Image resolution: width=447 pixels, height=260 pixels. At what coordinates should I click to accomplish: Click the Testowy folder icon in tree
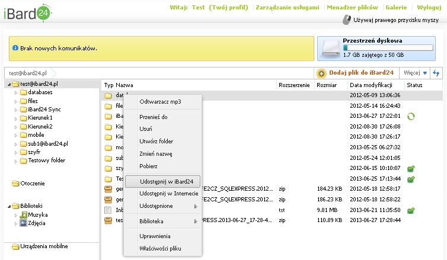pyautogui.click(x=23, y=161)
